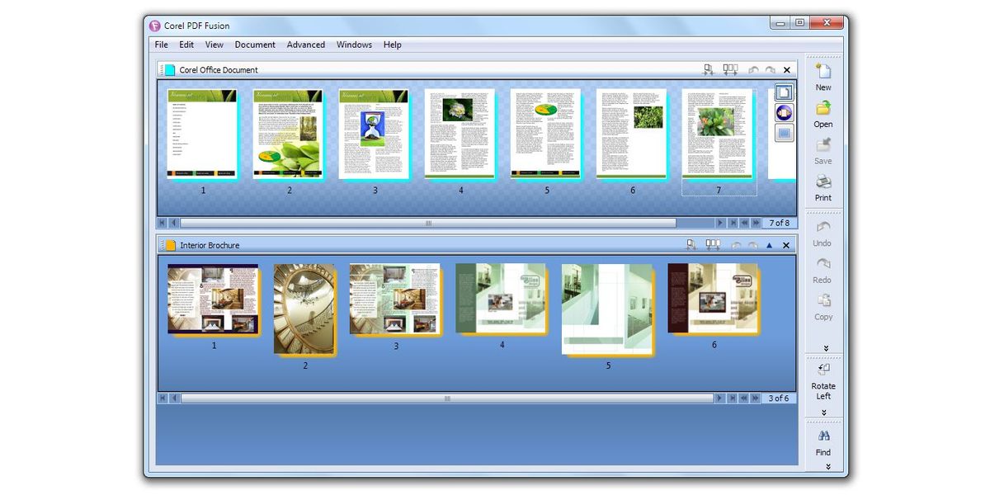Toggle the blue rectangle view button
Image resolution: width=990 pixels, height=495 pixels.
(x=784, y=132)
